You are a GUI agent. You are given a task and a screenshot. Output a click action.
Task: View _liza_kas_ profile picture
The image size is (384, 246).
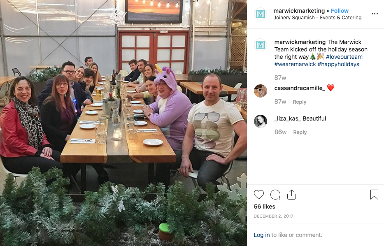(261, 121)
